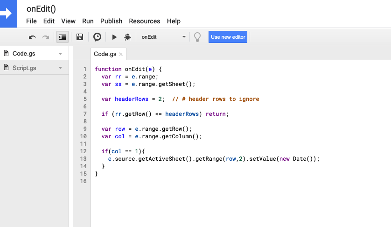Open the Resources menu
391x227 pixels.
pyautogui.click(x=144, y=21)
